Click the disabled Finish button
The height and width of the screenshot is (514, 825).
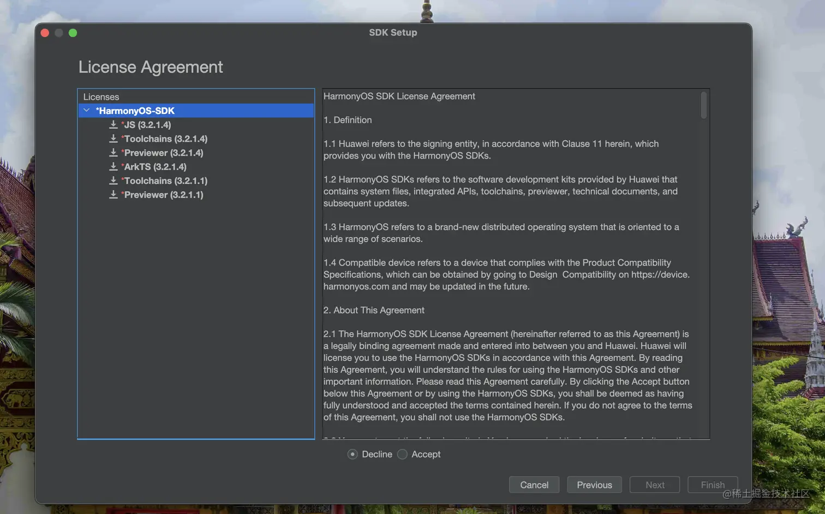[713, 485]
